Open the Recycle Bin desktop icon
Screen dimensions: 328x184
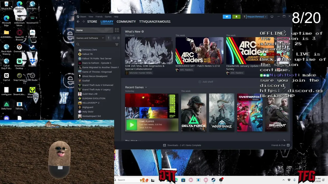(6, 5)
